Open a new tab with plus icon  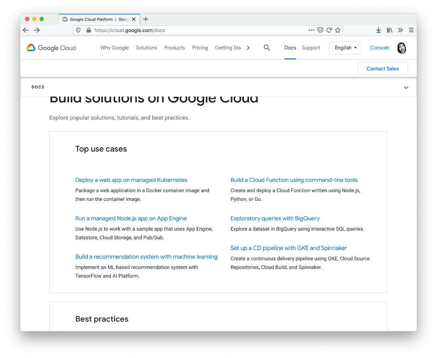(145, 19)
